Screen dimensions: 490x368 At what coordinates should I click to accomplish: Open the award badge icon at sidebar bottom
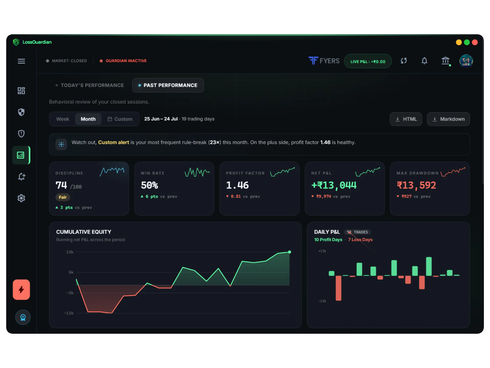click(23, 317)
